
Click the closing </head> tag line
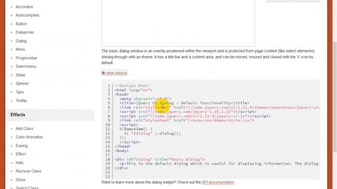[x=123, y=146]
